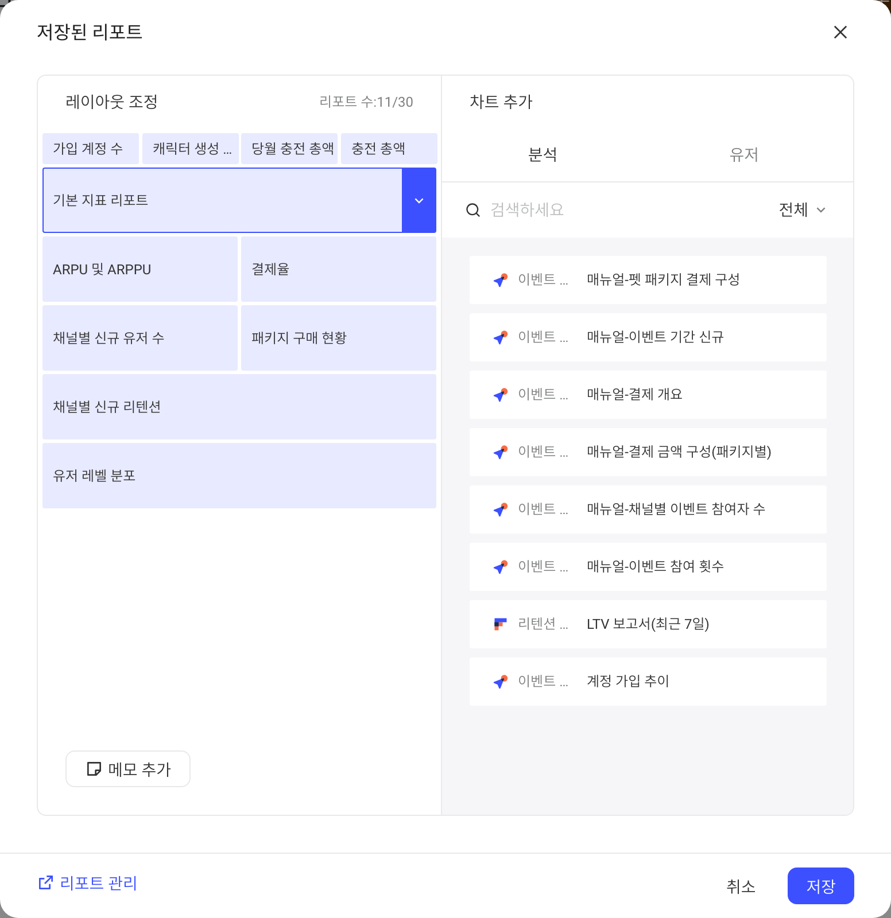Click the 취소 button
The image size is (891, 918).
pos(741,886)
